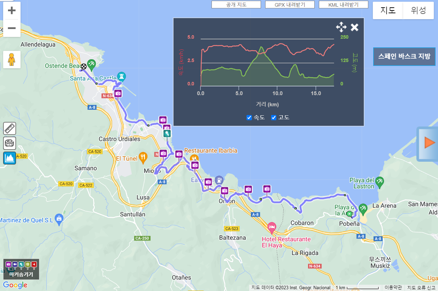Click the 공개 지도 button

(236, 5)
